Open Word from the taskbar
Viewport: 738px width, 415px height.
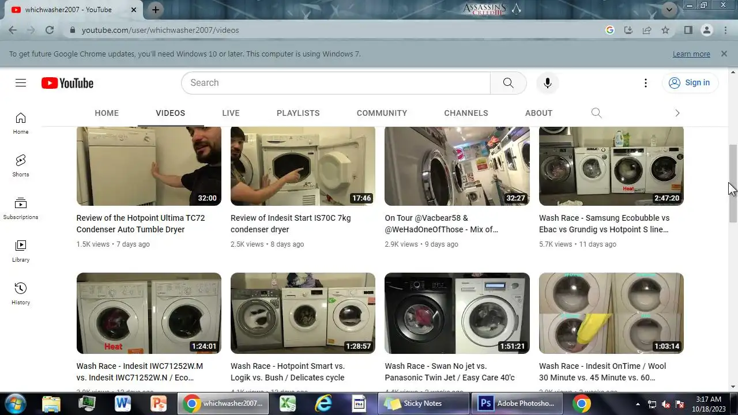pyautogui.click(x=123, y=403)
